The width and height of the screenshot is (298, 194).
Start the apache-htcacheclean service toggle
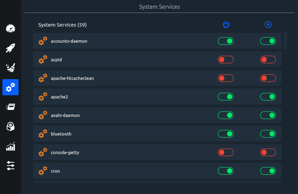point(268,78)
